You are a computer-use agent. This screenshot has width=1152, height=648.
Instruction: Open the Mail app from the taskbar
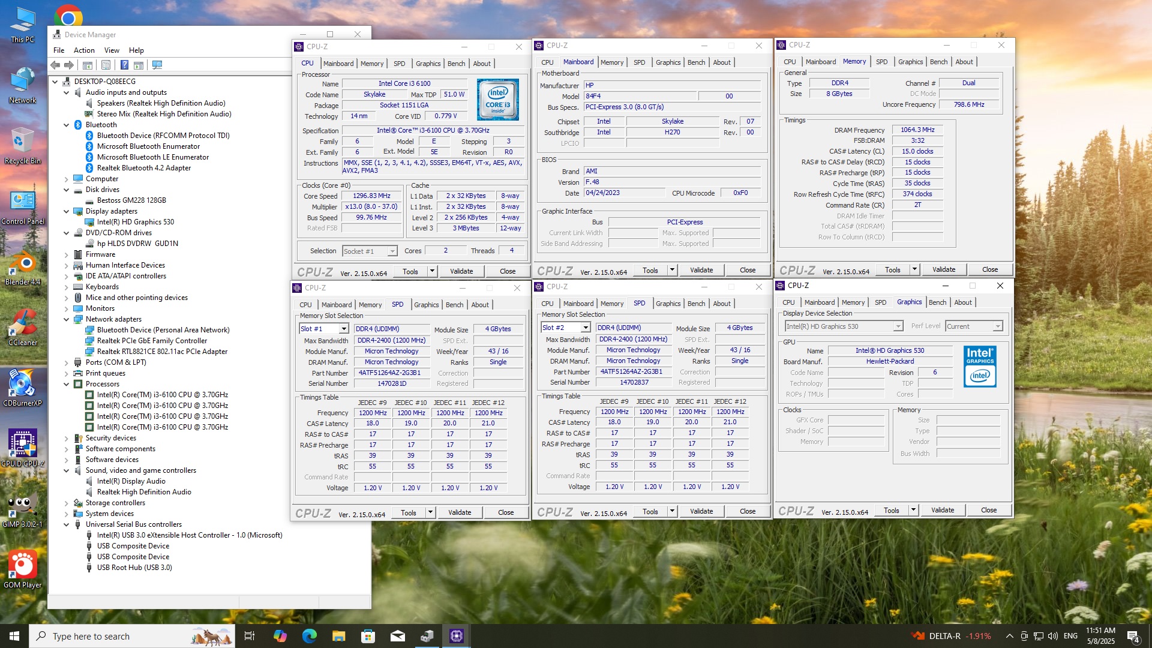click(397, 636)
